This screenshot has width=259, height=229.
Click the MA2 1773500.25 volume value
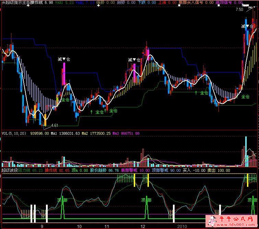click(x=96, y=133)
